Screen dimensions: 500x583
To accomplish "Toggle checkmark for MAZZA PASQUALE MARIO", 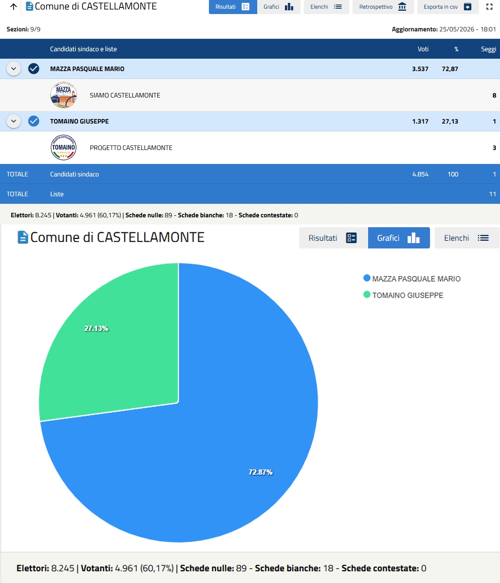I will coord(34,69).
